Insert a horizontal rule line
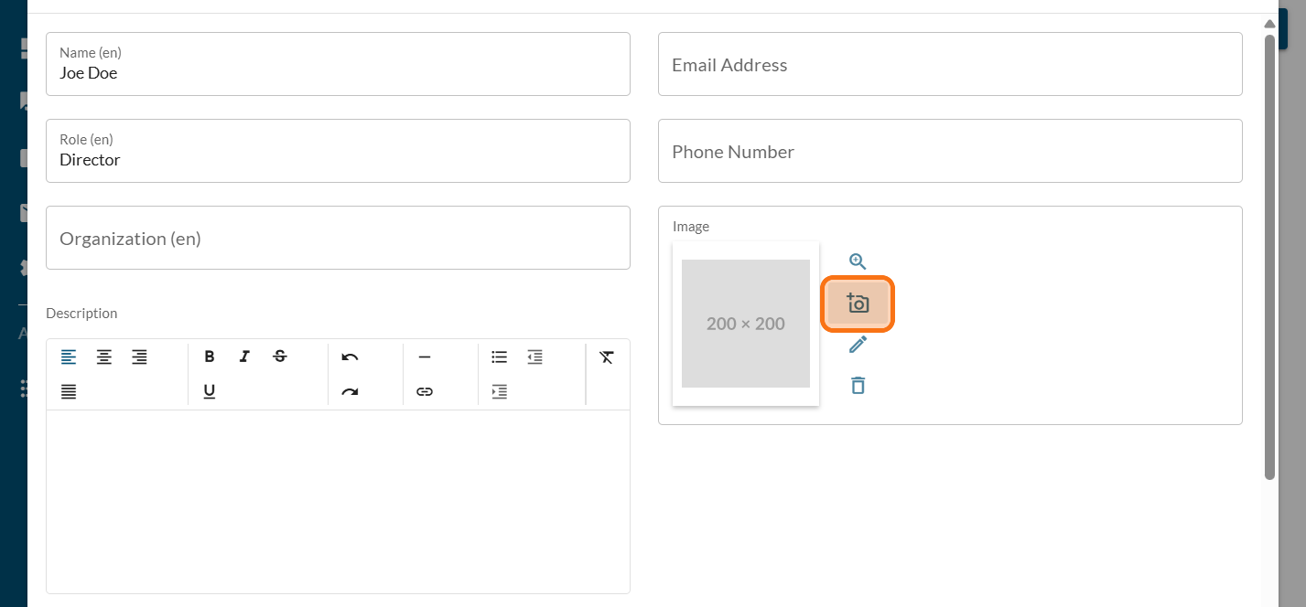 [x=424, y=357]
